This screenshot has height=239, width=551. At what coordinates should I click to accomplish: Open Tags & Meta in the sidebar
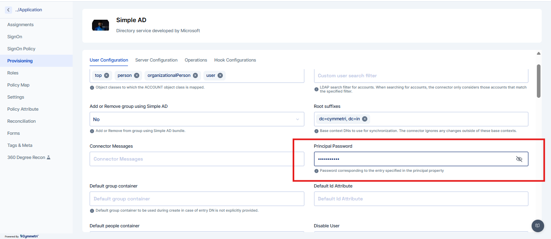tap(36, 145)
